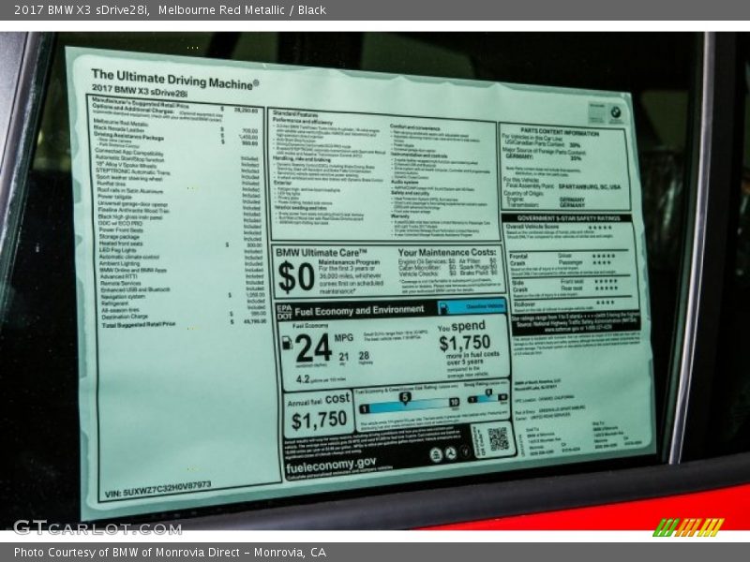Screen dimensions: 750x562
Task: Click 'PARTS CONTENT INFORMATION' heading
Action: pos(560,133)
